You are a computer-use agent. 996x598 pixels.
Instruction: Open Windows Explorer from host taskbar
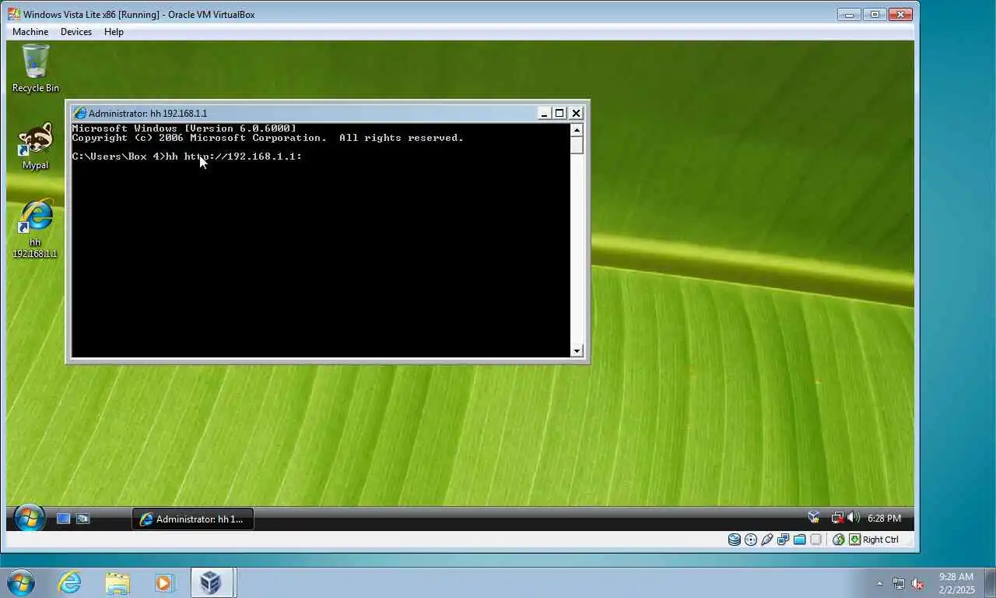tap(117, 582)
